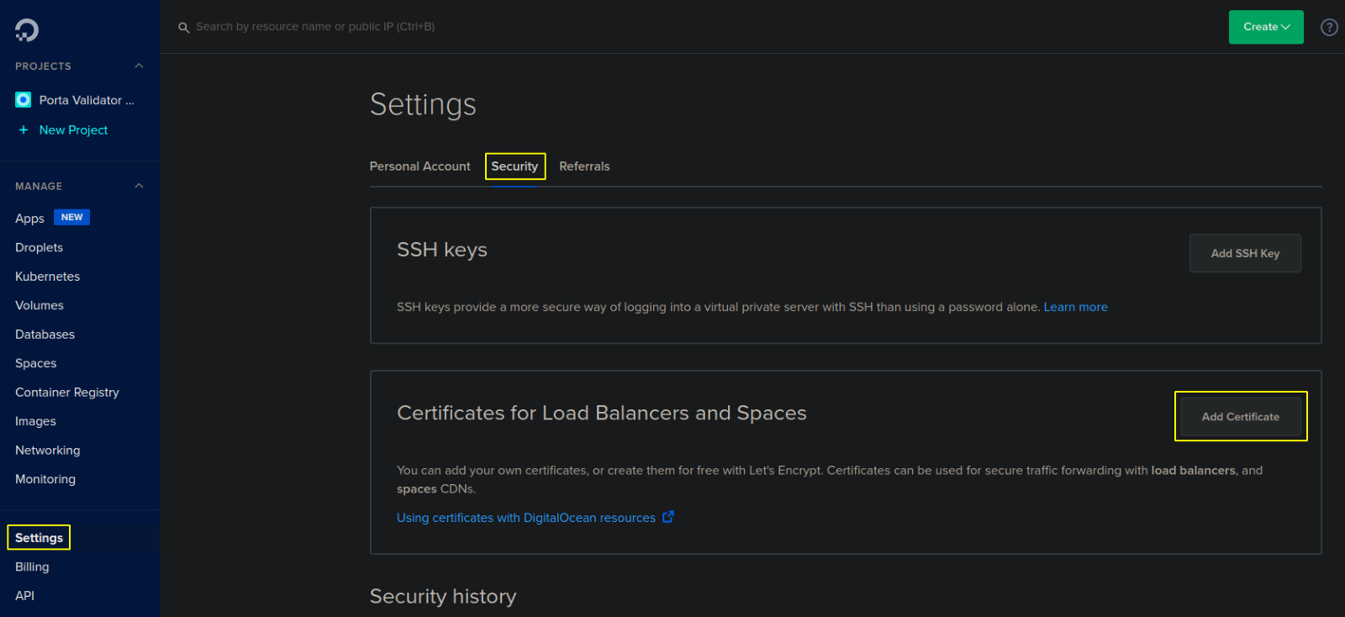Viewport: 1345px width, 617px height.
Task: Collapse the PROJECTS section chevron
Action: coord(139,66)
